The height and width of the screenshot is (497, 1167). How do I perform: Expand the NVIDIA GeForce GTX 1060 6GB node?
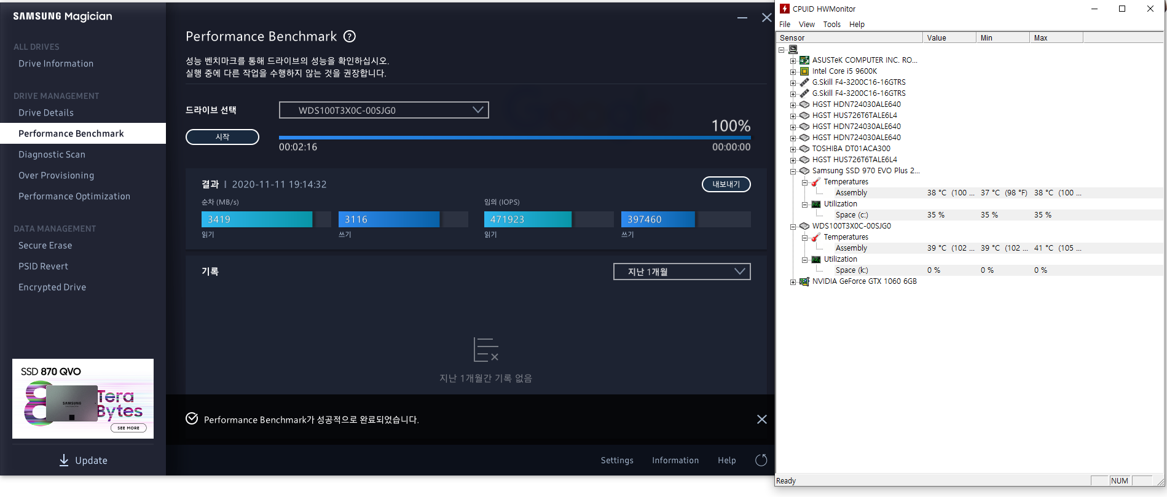pyautogui.click(x=793, y=282)
